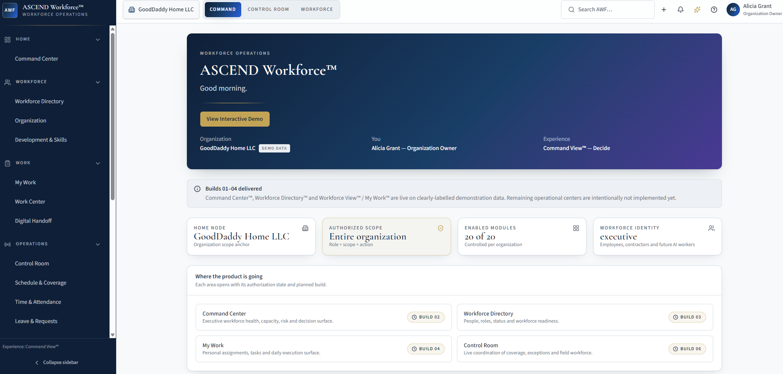Click the sidebar scrollbar thumb

pyautogui.click(x=112, y=116)
